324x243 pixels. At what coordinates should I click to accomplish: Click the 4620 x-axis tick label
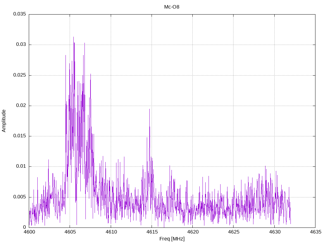[192, 232]
